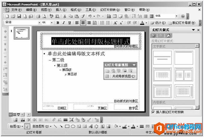Open the 编辑 menu
The height and width of the screenshot is (137, 204).
[x=31, y=10]
